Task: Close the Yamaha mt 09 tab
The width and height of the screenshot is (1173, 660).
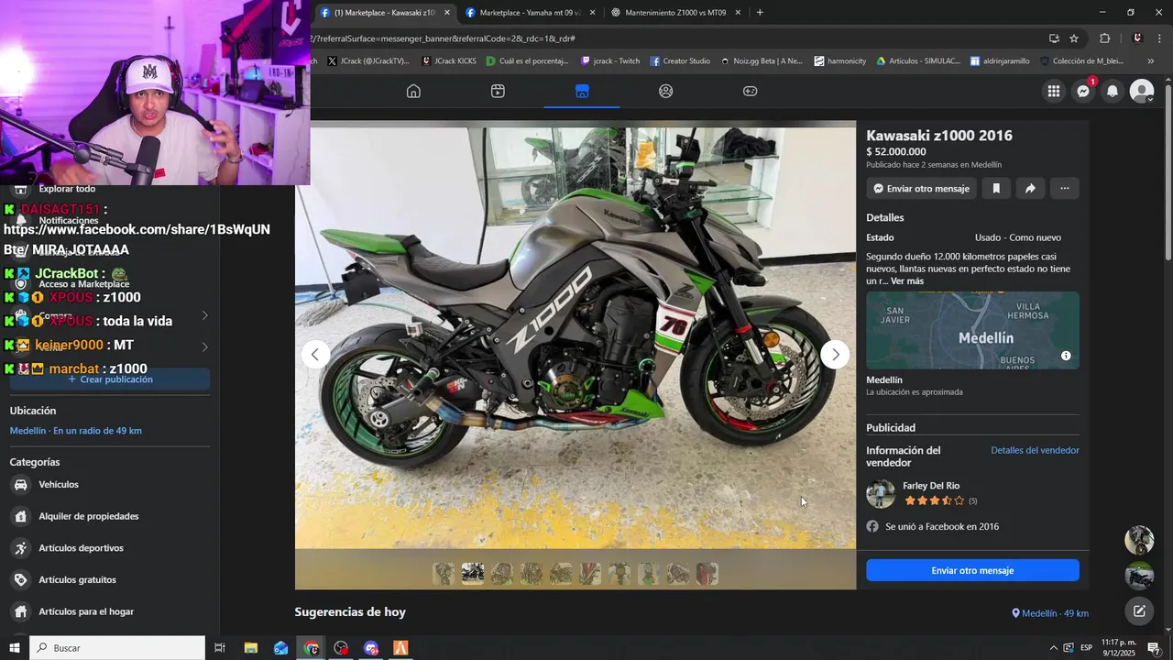Action: 592,13
